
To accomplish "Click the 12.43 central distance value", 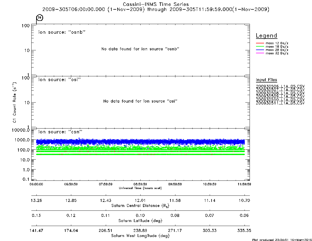I will click(x=106, y=200).
